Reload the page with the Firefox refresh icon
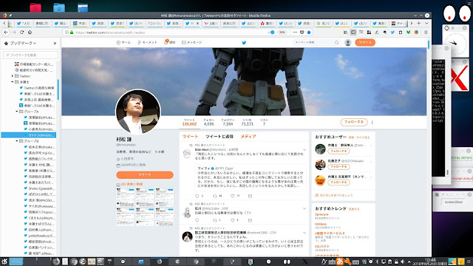Image resolution: width=473 pixels, height=266 pixels. 21,33
